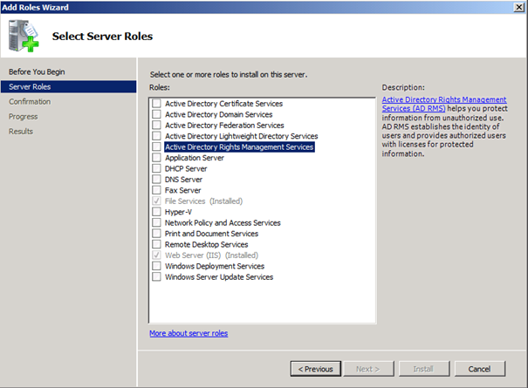The height and width of the screenshot is (388, 528).
Task: Check Active Directory Certificate Services checkbox
Action: pos(156,103)
